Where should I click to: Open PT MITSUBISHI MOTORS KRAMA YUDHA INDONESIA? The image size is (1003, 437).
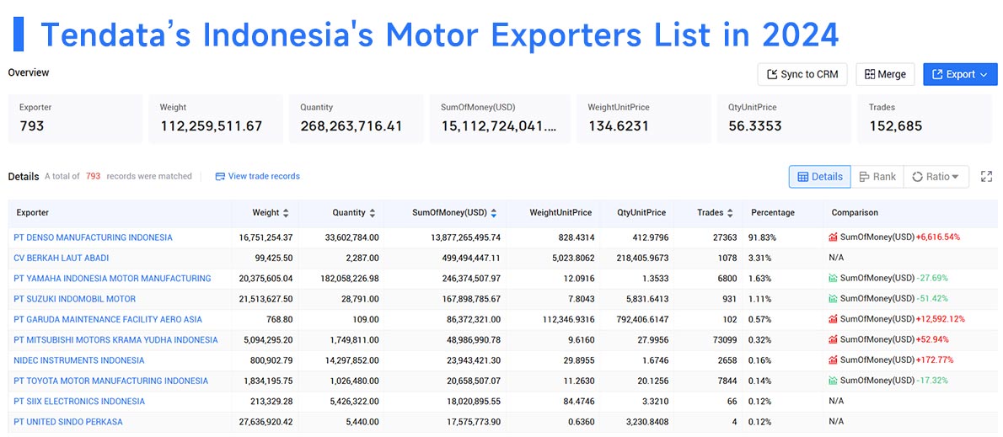point(115,339)
